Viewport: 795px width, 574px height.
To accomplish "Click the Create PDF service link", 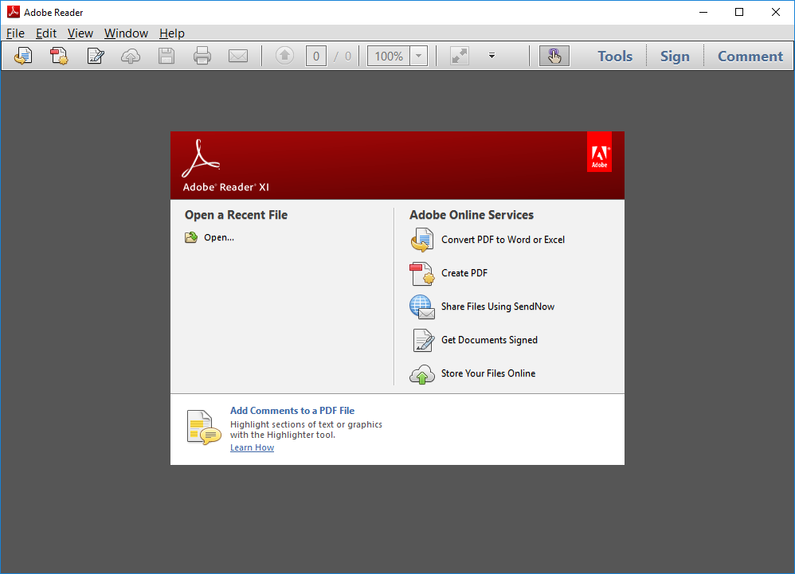I will coord(464,273).
